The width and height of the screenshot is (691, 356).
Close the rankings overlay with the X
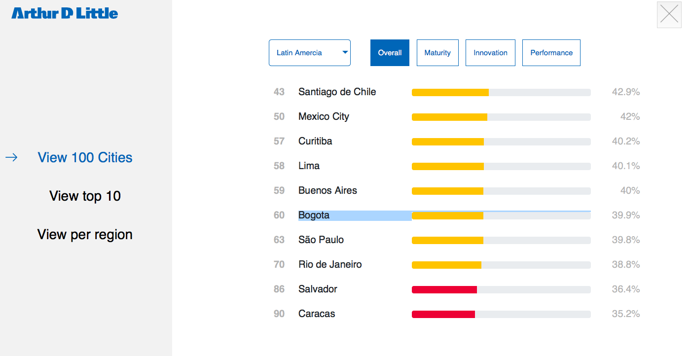[x=669, y=15]
